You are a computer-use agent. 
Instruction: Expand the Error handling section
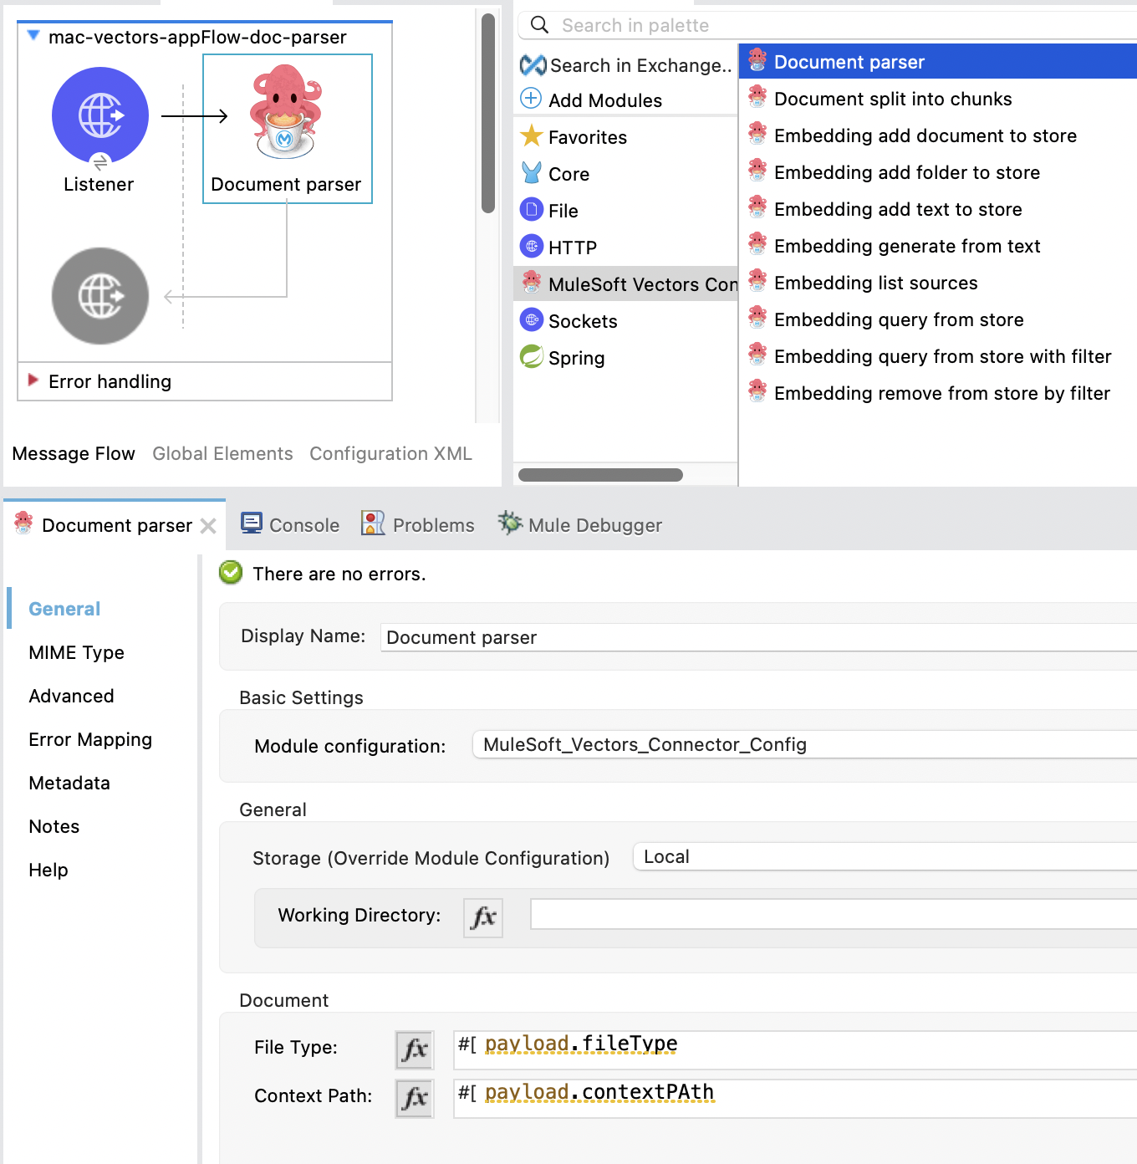click(33, 380)
